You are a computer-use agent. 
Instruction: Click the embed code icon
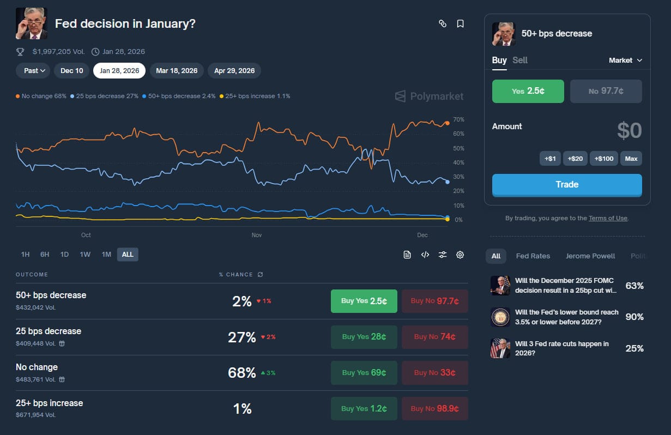(x=425, y=255)
